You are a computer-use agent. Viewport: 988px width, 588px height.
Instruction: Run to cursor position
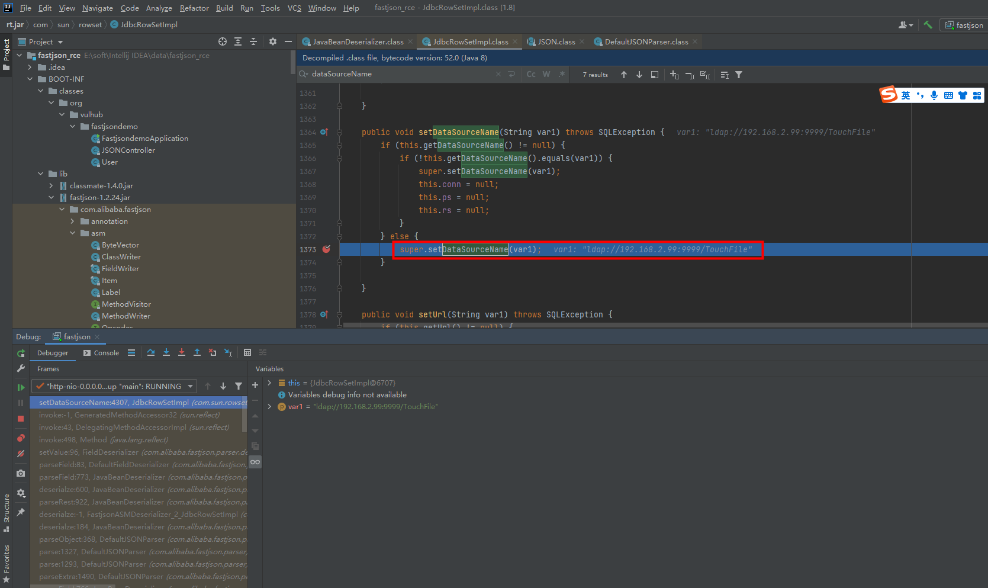[228, 352]
